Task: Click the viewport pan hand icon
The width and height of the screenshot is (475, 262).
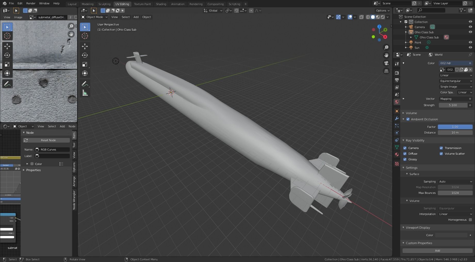Action: pos(386,55)
